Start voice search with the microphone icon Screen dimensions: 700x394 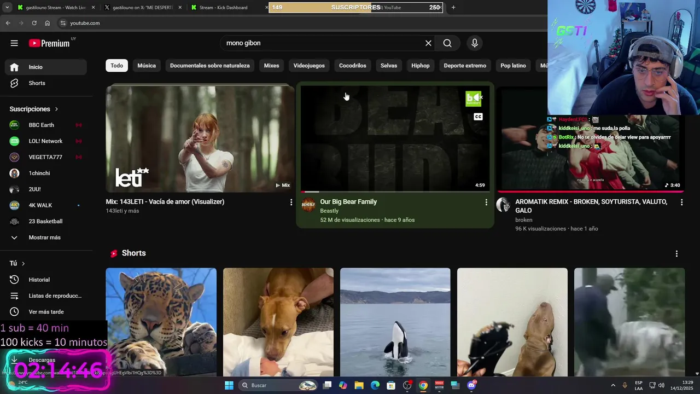click(x=475, y=43)
